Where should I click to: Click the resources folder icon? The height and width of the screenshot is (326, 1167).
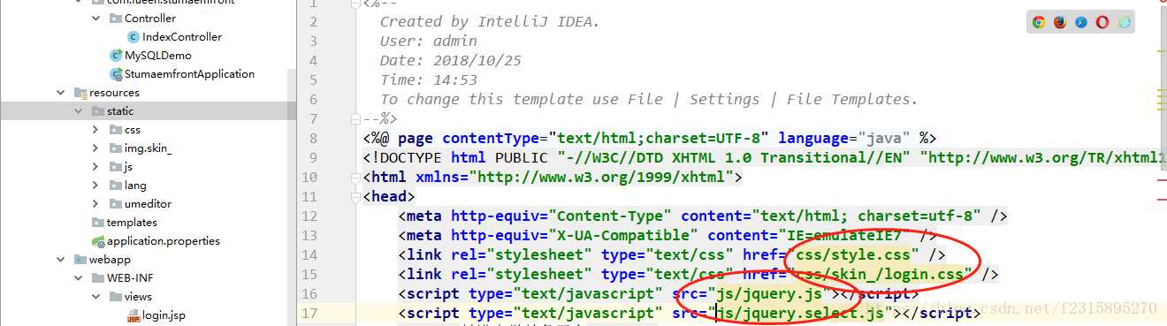click(x=80, y=93)
